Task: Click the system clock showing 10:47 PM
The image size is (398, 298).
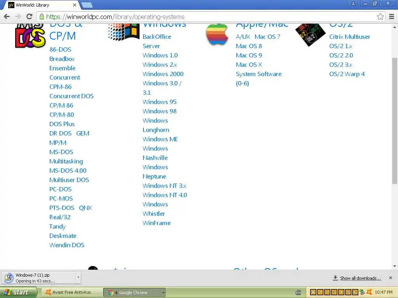Action: pyautogui.click(x=384, y=293)
